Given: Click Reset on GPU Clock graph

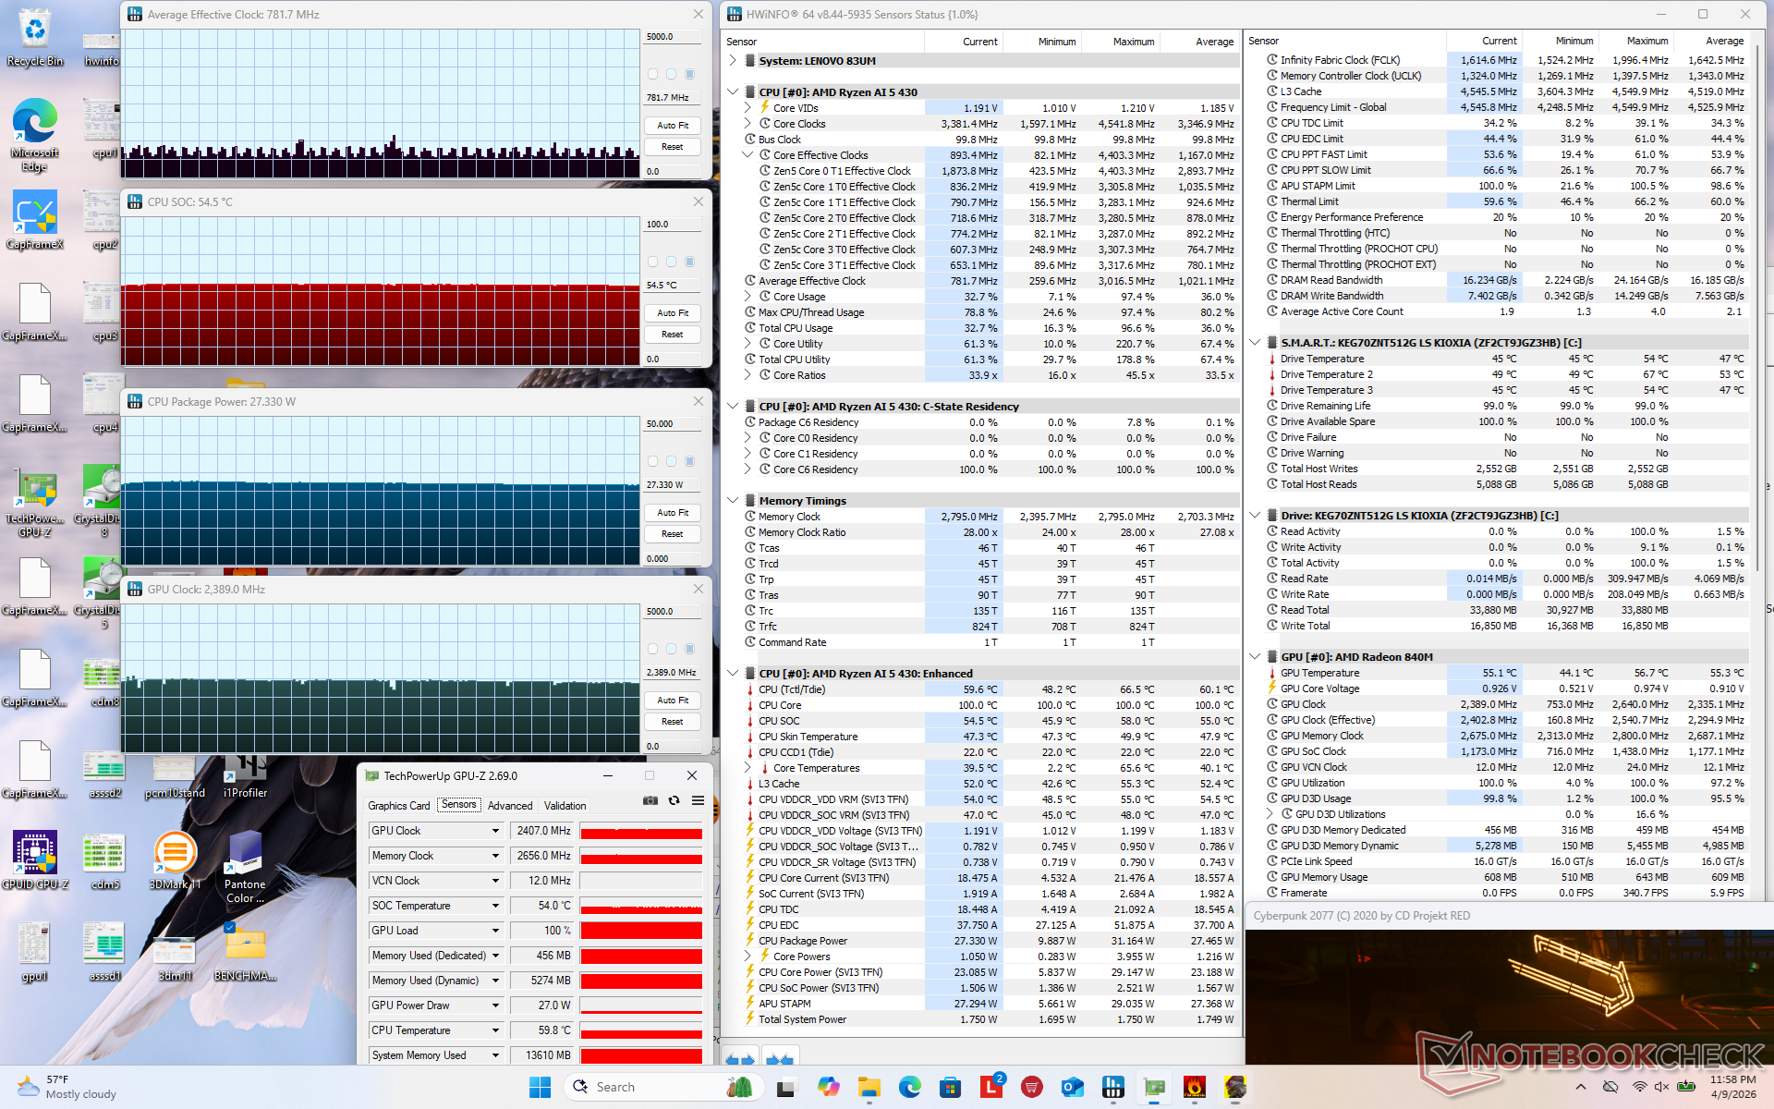Looking at the screenshot, I should [673, 722].
